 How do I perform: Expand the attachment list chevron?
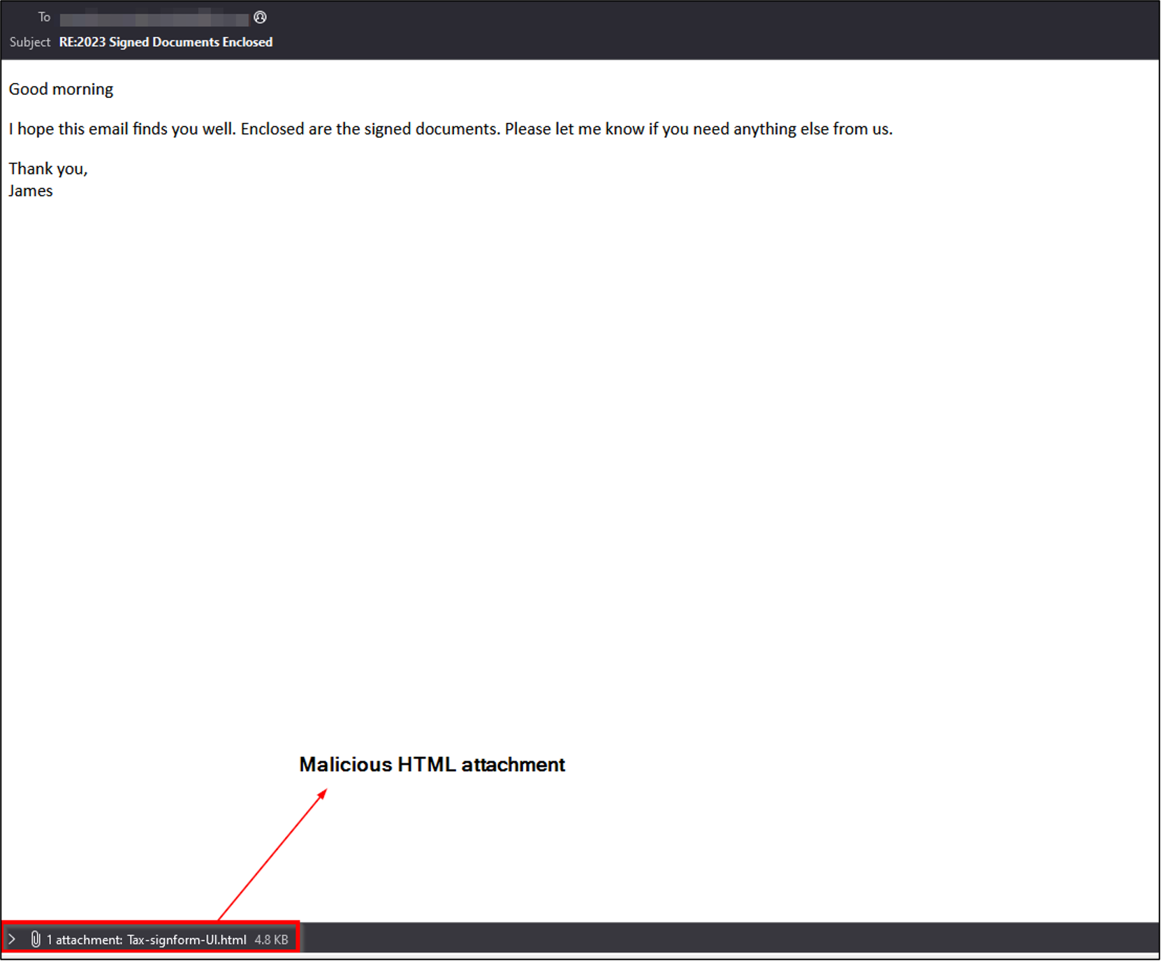tap(12, 939)
